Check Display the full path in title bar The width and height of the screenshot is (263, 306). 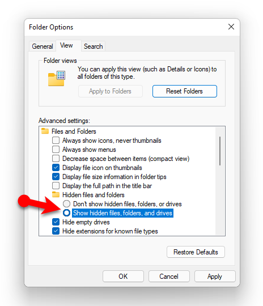(56, 186)
